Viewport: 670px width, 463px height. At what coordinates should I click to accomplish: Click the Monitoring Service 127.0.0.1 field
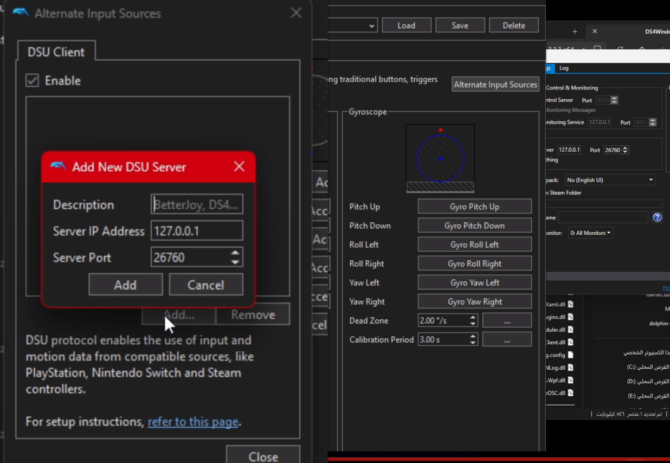point(600,122)
